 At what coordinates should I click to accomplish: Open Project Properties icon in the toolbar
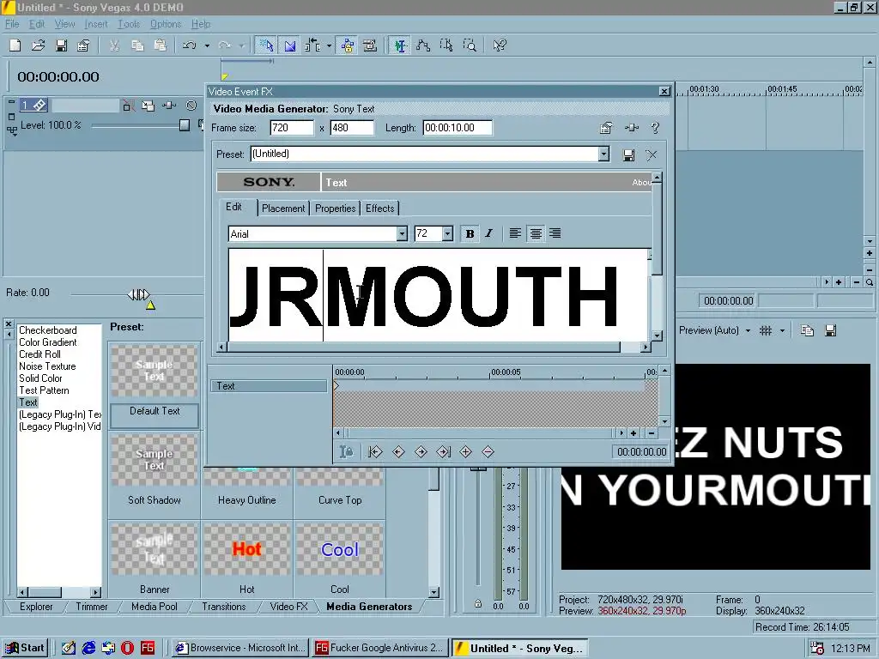(x=83, y=45)
